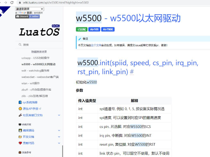Viewport: 210px width, 157px height.
Task: Open websocket - websocket客户端 page
Action: pyautogui.click(x=40, y=77)
